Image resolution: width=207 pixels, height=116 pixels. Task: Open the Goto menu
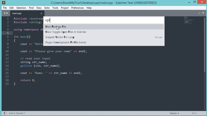[x=47, y=8]
